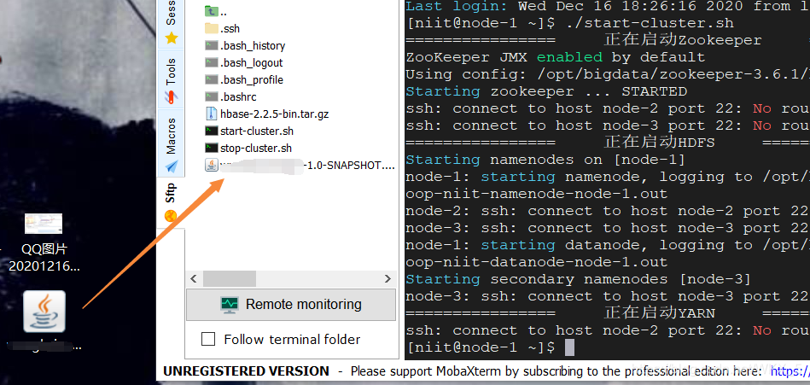Select the hbase-2.2.5-bin.tar.gz archive icon
The image size is (810, 385).
point(212,114)
